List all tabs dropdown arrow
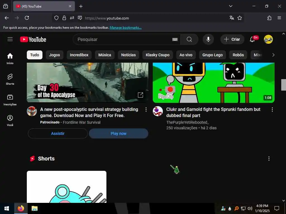Viewport: 286px width, 214px height. [230, 6]
